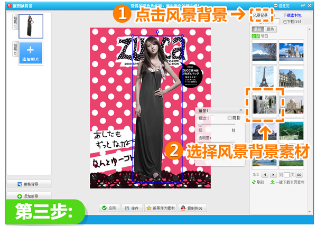The image size is (317, 226).
Task: Click the page number input field
Action: tap(286, 175)
